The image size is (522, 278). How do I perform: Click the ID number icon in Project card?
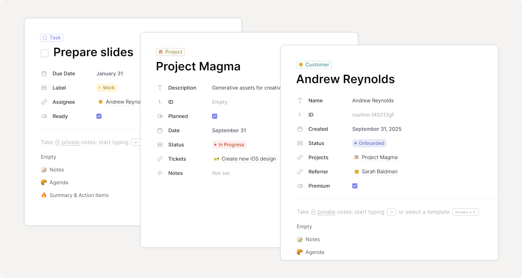point(160,102)
